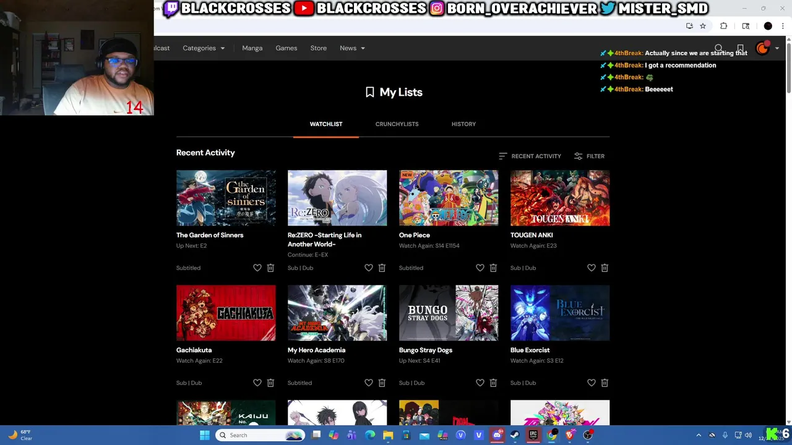792x445 pixels.
Task: Open the History tab
Action: pyautogui.click(x=463, y=124)
